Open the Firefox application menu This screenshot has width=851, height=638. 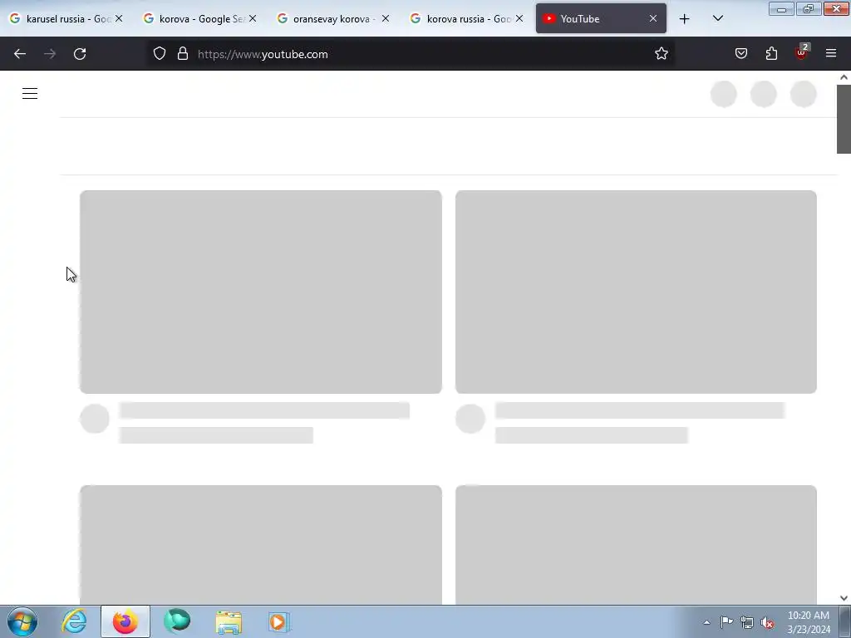tap(831, 53)
